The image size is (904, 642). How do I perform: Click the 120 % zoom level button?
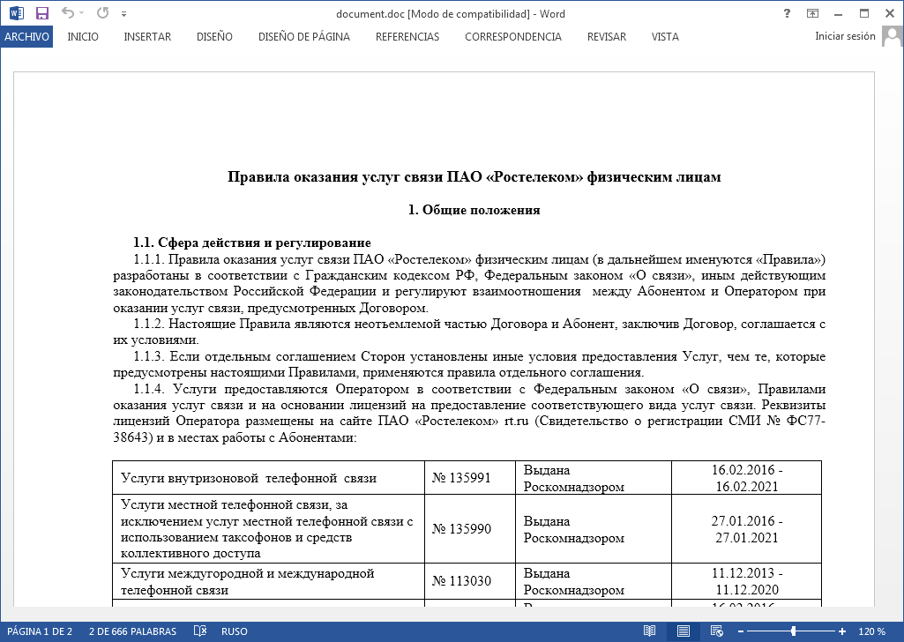tap(872, 631)
